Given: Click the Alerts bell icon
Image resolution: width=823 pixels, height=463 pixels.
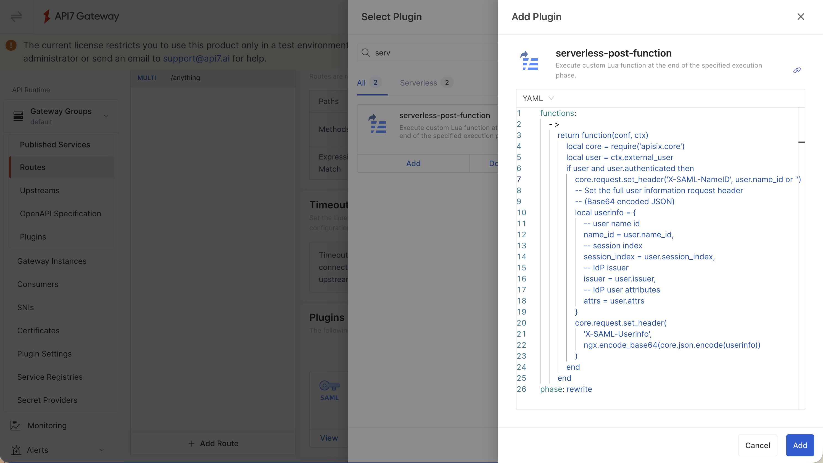Looking at the screenshot, I should point(17,450).
